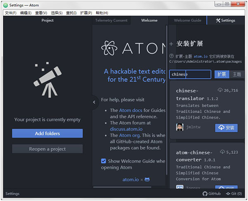This screenshot has height=201, width=248.
Task: Select the 扩展 packages toggle button
Action: [x=222, y=74]
